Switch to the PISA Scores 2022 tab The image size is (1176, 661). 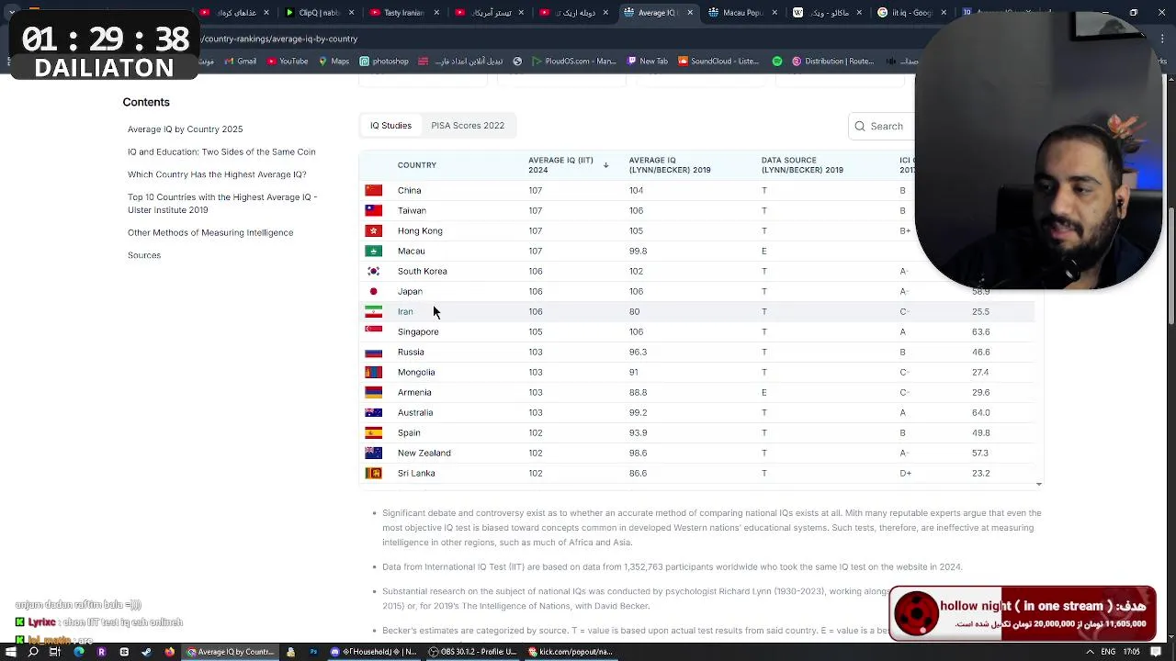coord(468,126)
